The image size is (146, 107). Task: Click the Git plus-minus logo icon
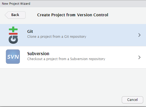13,35
